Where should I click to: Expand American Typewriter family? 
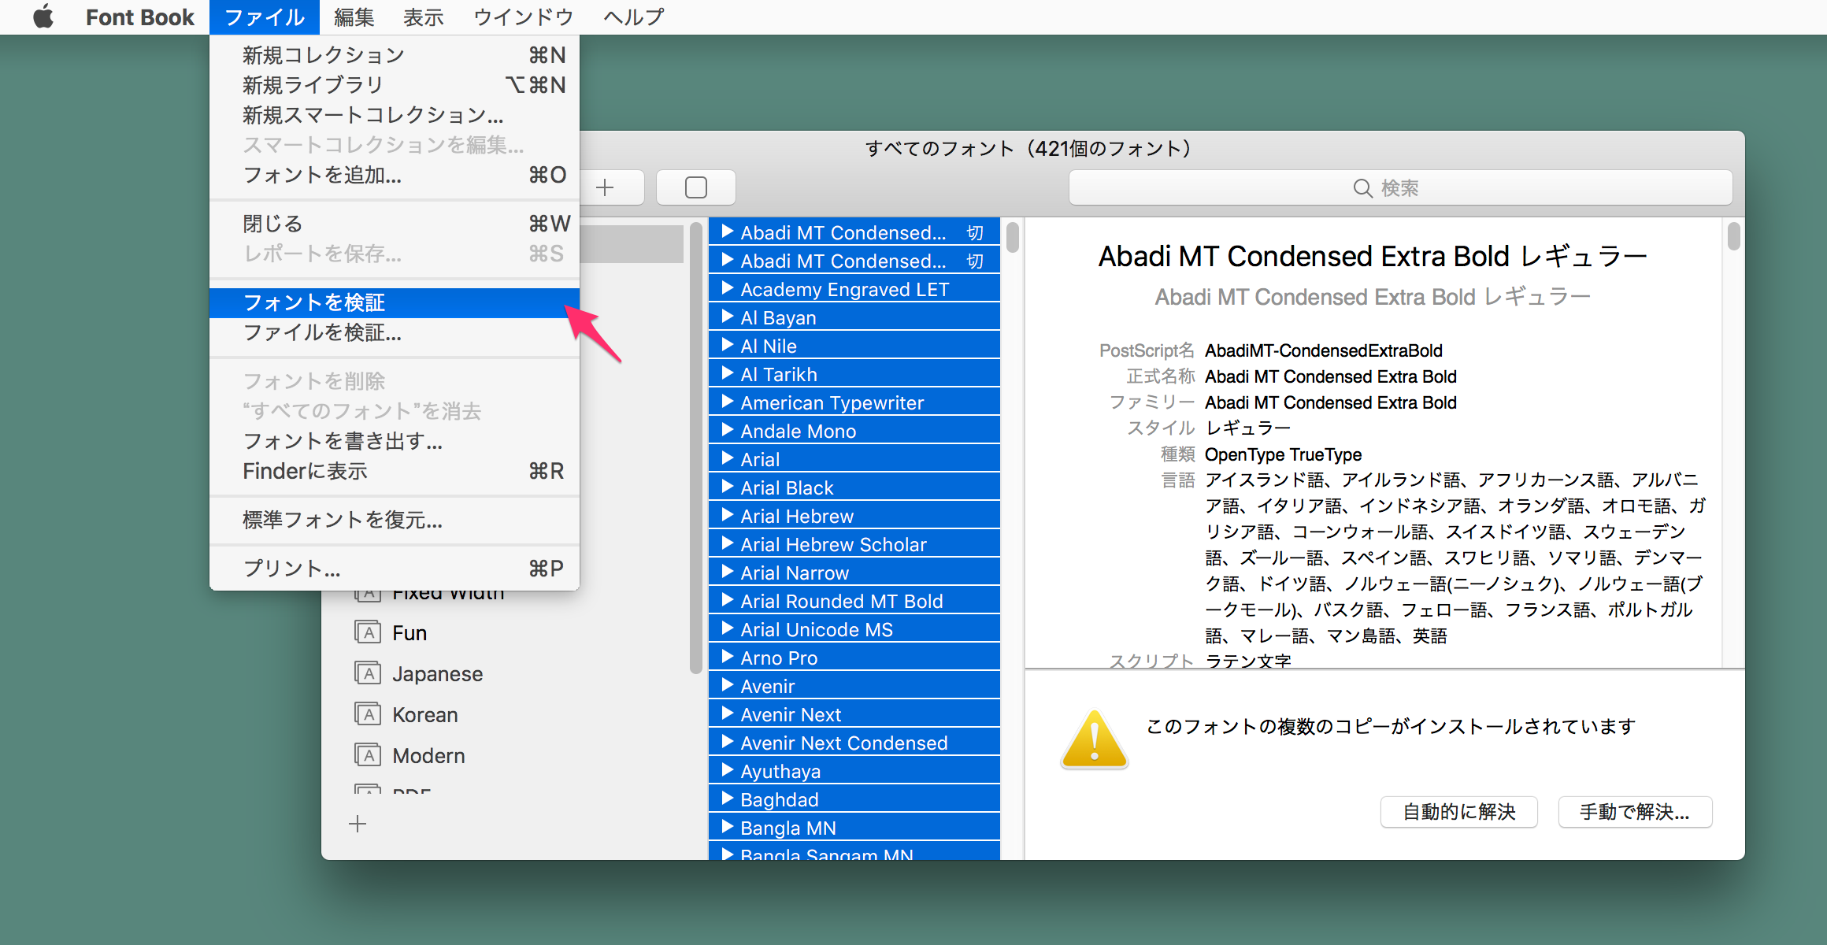click(728, 402)
